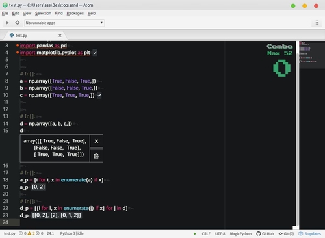Click the UTF-8 encoding button

(220, 233)
